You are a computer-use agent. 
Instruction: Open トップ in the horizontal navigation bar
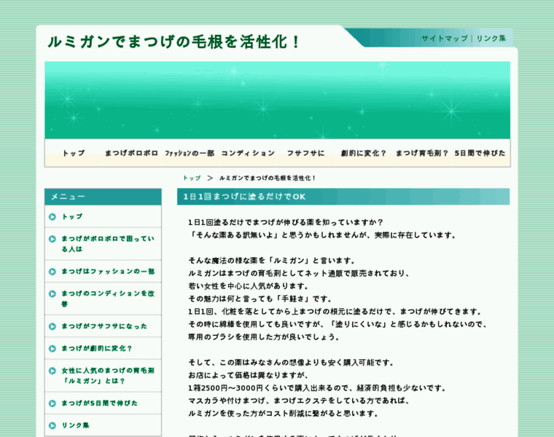pyautogui.click(x=74, y=153)
